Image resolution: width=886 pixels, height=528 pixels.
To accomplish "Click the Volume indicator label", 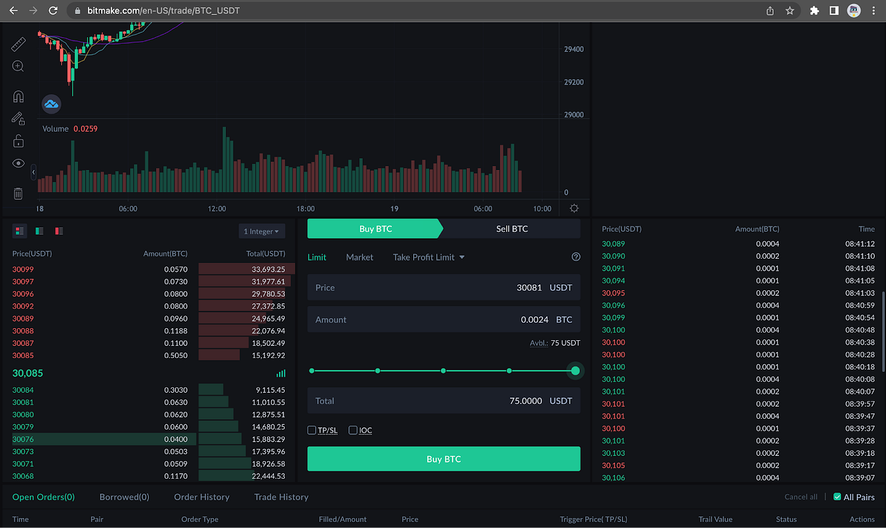I will coord(56,128).
